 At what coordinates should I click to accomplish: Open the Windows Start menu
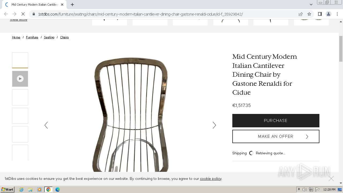(x=8, y=190)
